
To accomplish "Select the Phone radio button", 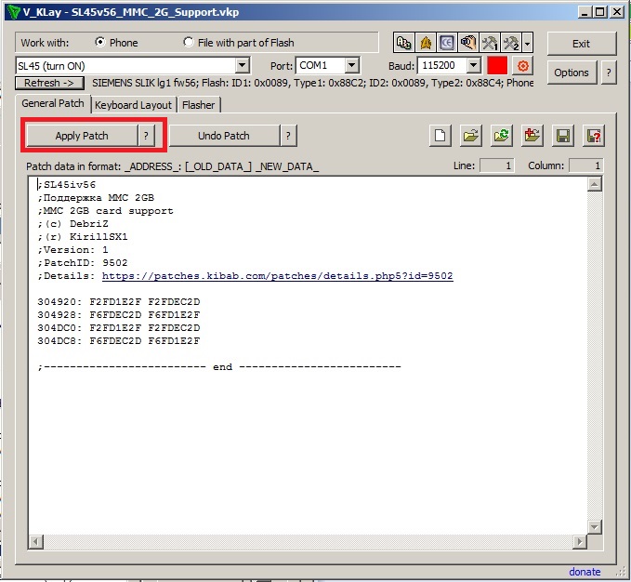I will click(x=100, y=43).
